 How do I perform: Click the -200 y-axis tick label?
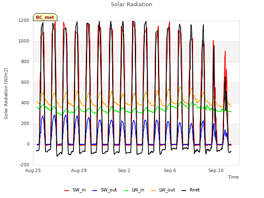coord(24,165)
